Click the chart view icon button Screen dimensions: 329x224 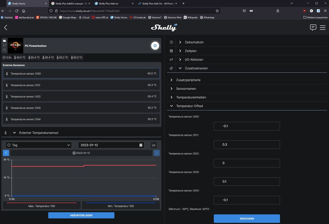(154, 145)
